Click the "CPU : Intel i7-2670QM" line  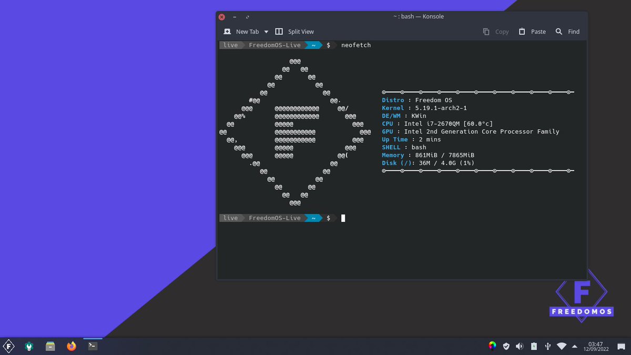pyautogui.click(x=437, y=124)
